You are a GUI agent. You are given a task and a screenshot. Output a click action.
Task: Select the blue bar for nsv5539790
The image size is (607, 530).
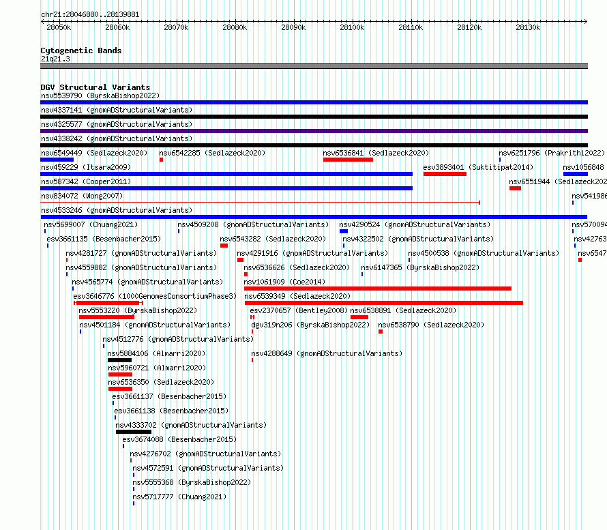point(314,102)
